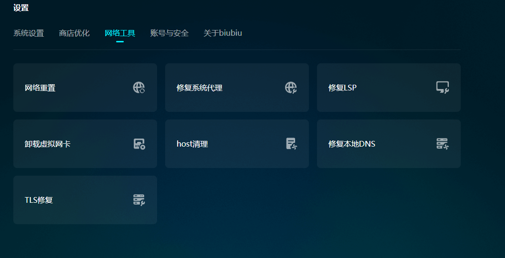Click the server icon on 修复本地DNS

click(443, 144)
